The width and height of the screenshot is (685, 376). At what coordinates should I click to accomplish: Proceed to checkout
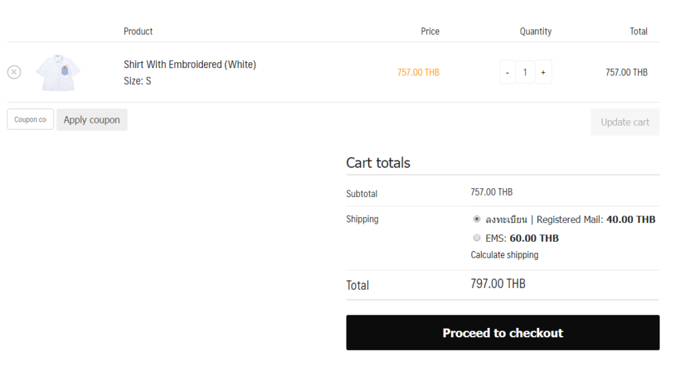point(503,333)
